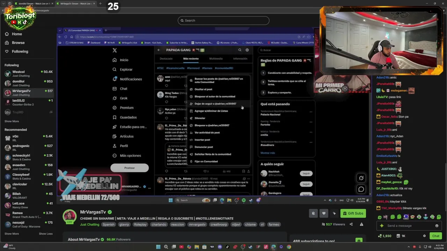Open clavicular recommended channel
This screenshot has height=251, width=447.
[28, 186]
